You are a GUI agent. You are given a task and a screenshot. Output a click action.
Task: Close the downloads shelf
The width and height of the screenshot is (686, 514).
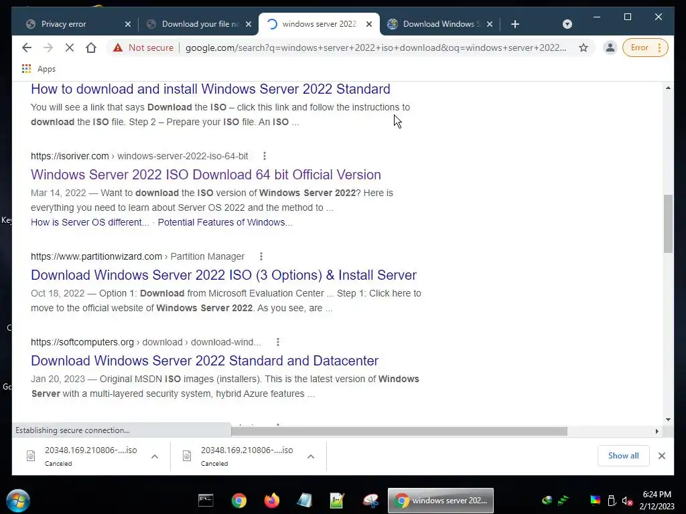coord(661,456)
